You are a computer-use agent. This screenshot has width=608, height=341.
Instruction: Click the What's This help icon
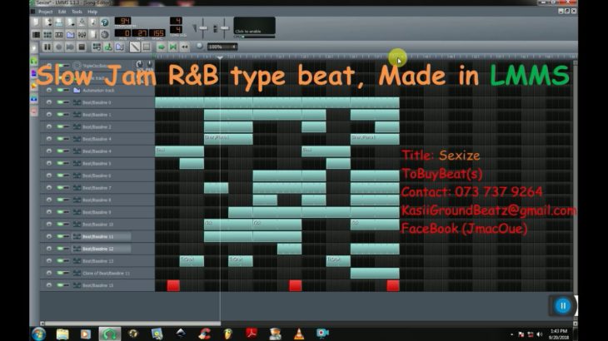click(105, 22)
